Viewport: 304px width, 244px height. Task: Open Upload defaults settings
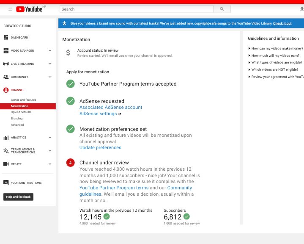tap(21, 112)
